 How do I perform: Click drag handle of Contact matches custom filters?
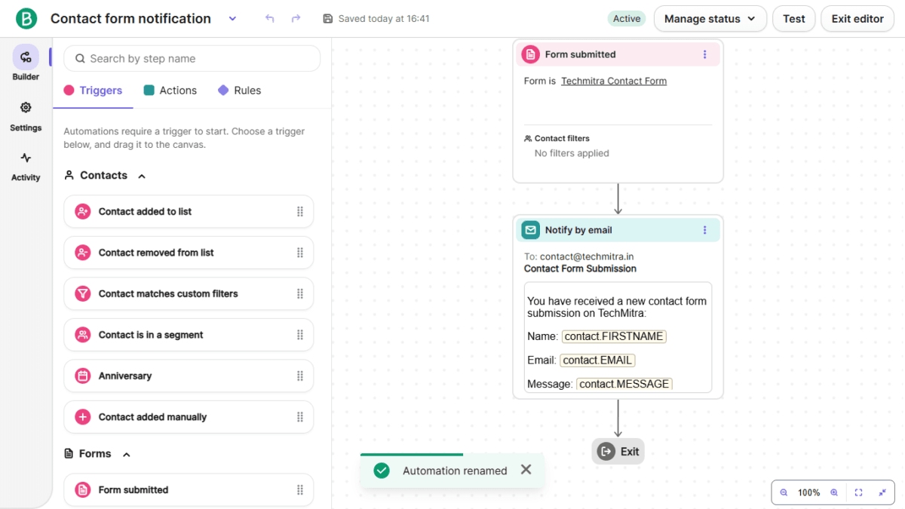(300, 294)
